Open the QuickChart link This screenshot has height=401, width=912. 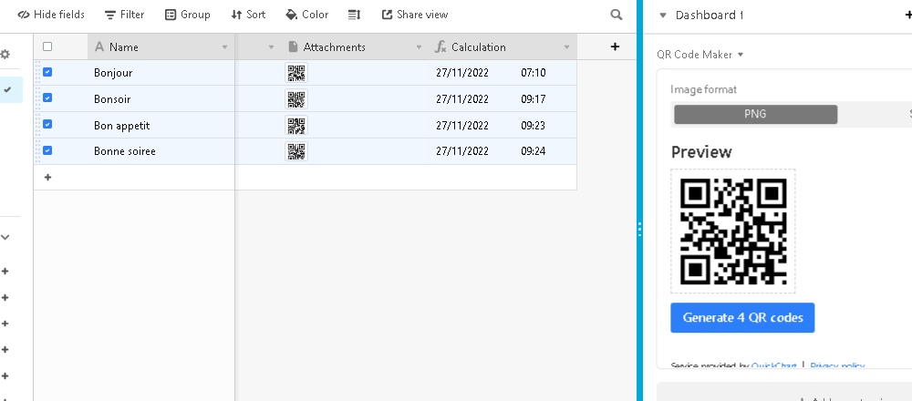tap(773, 365)
